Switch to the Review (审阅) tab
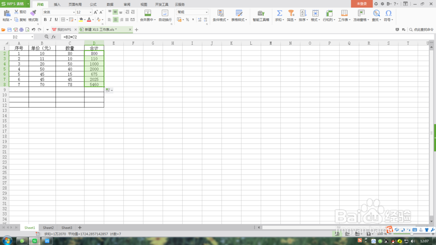The width and height of the screenshot is (436, 245). pos(127,4)
